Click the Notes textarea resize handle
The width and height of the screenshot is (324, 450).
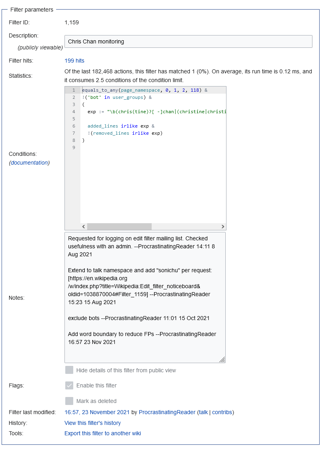click(222, 359)
